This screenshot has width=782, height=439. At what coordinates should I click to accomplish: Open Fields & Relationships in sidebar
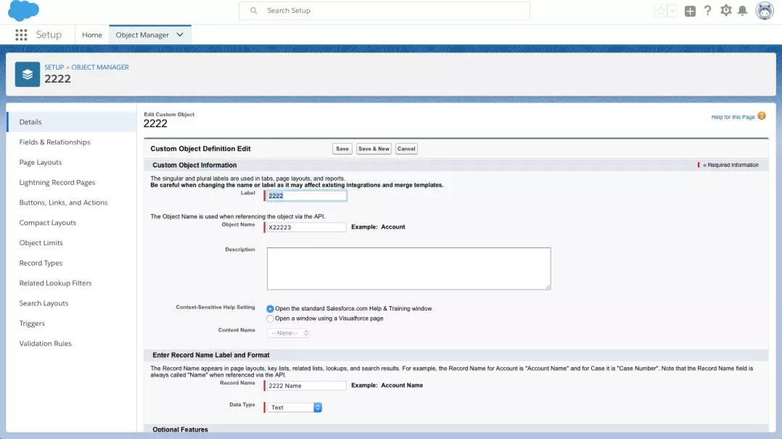pos(55,142)
